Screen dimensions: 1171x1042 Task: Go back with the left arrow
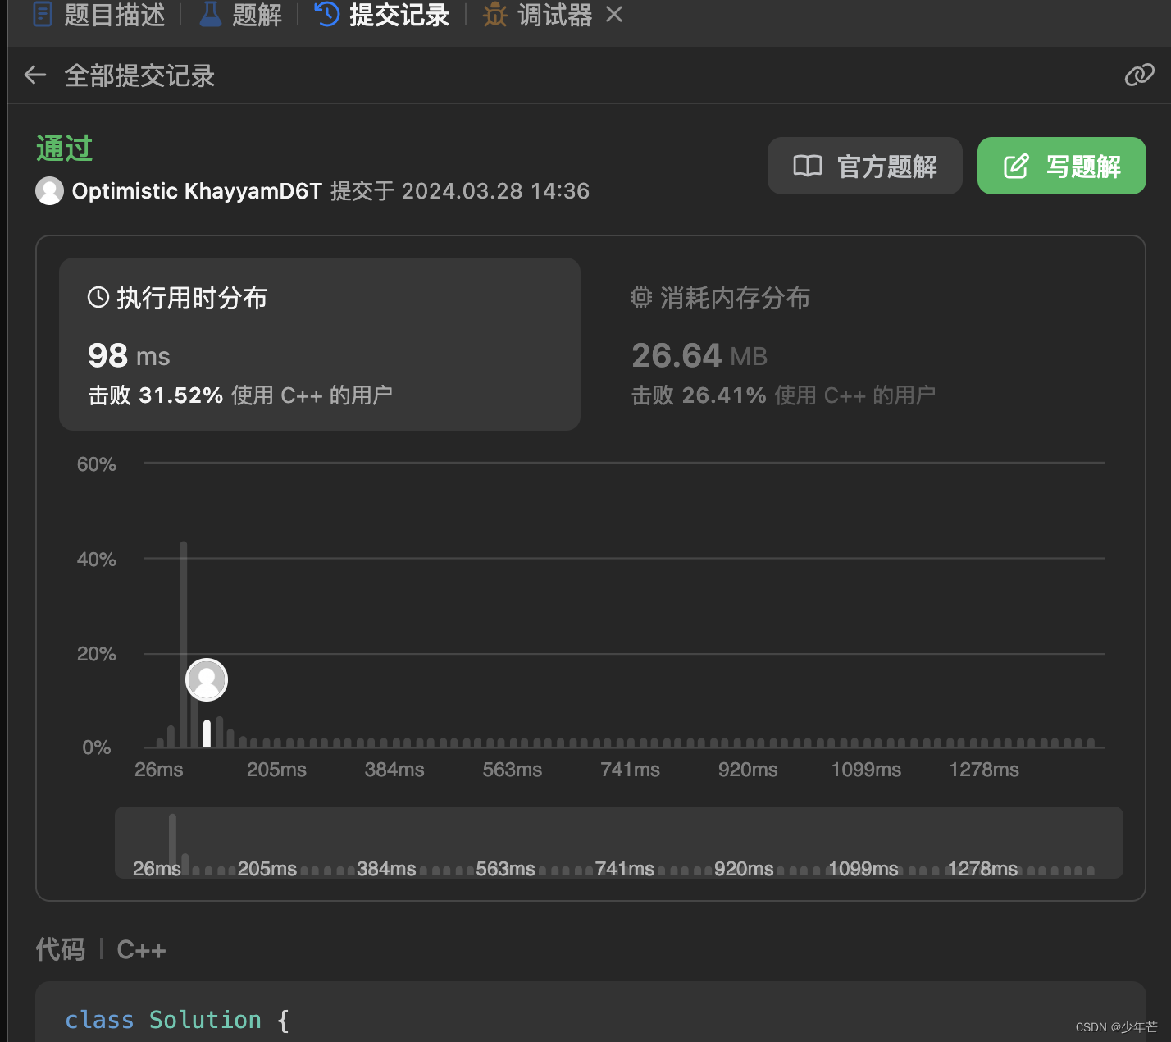point(35,75)
